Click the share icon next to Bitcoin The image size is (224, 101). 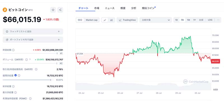tap(60, 10)
